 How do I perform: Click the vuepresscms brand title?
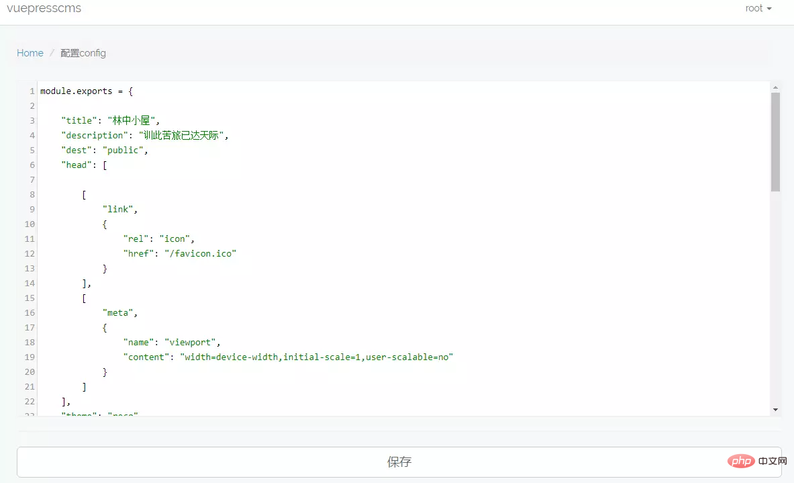coord(44,9)
